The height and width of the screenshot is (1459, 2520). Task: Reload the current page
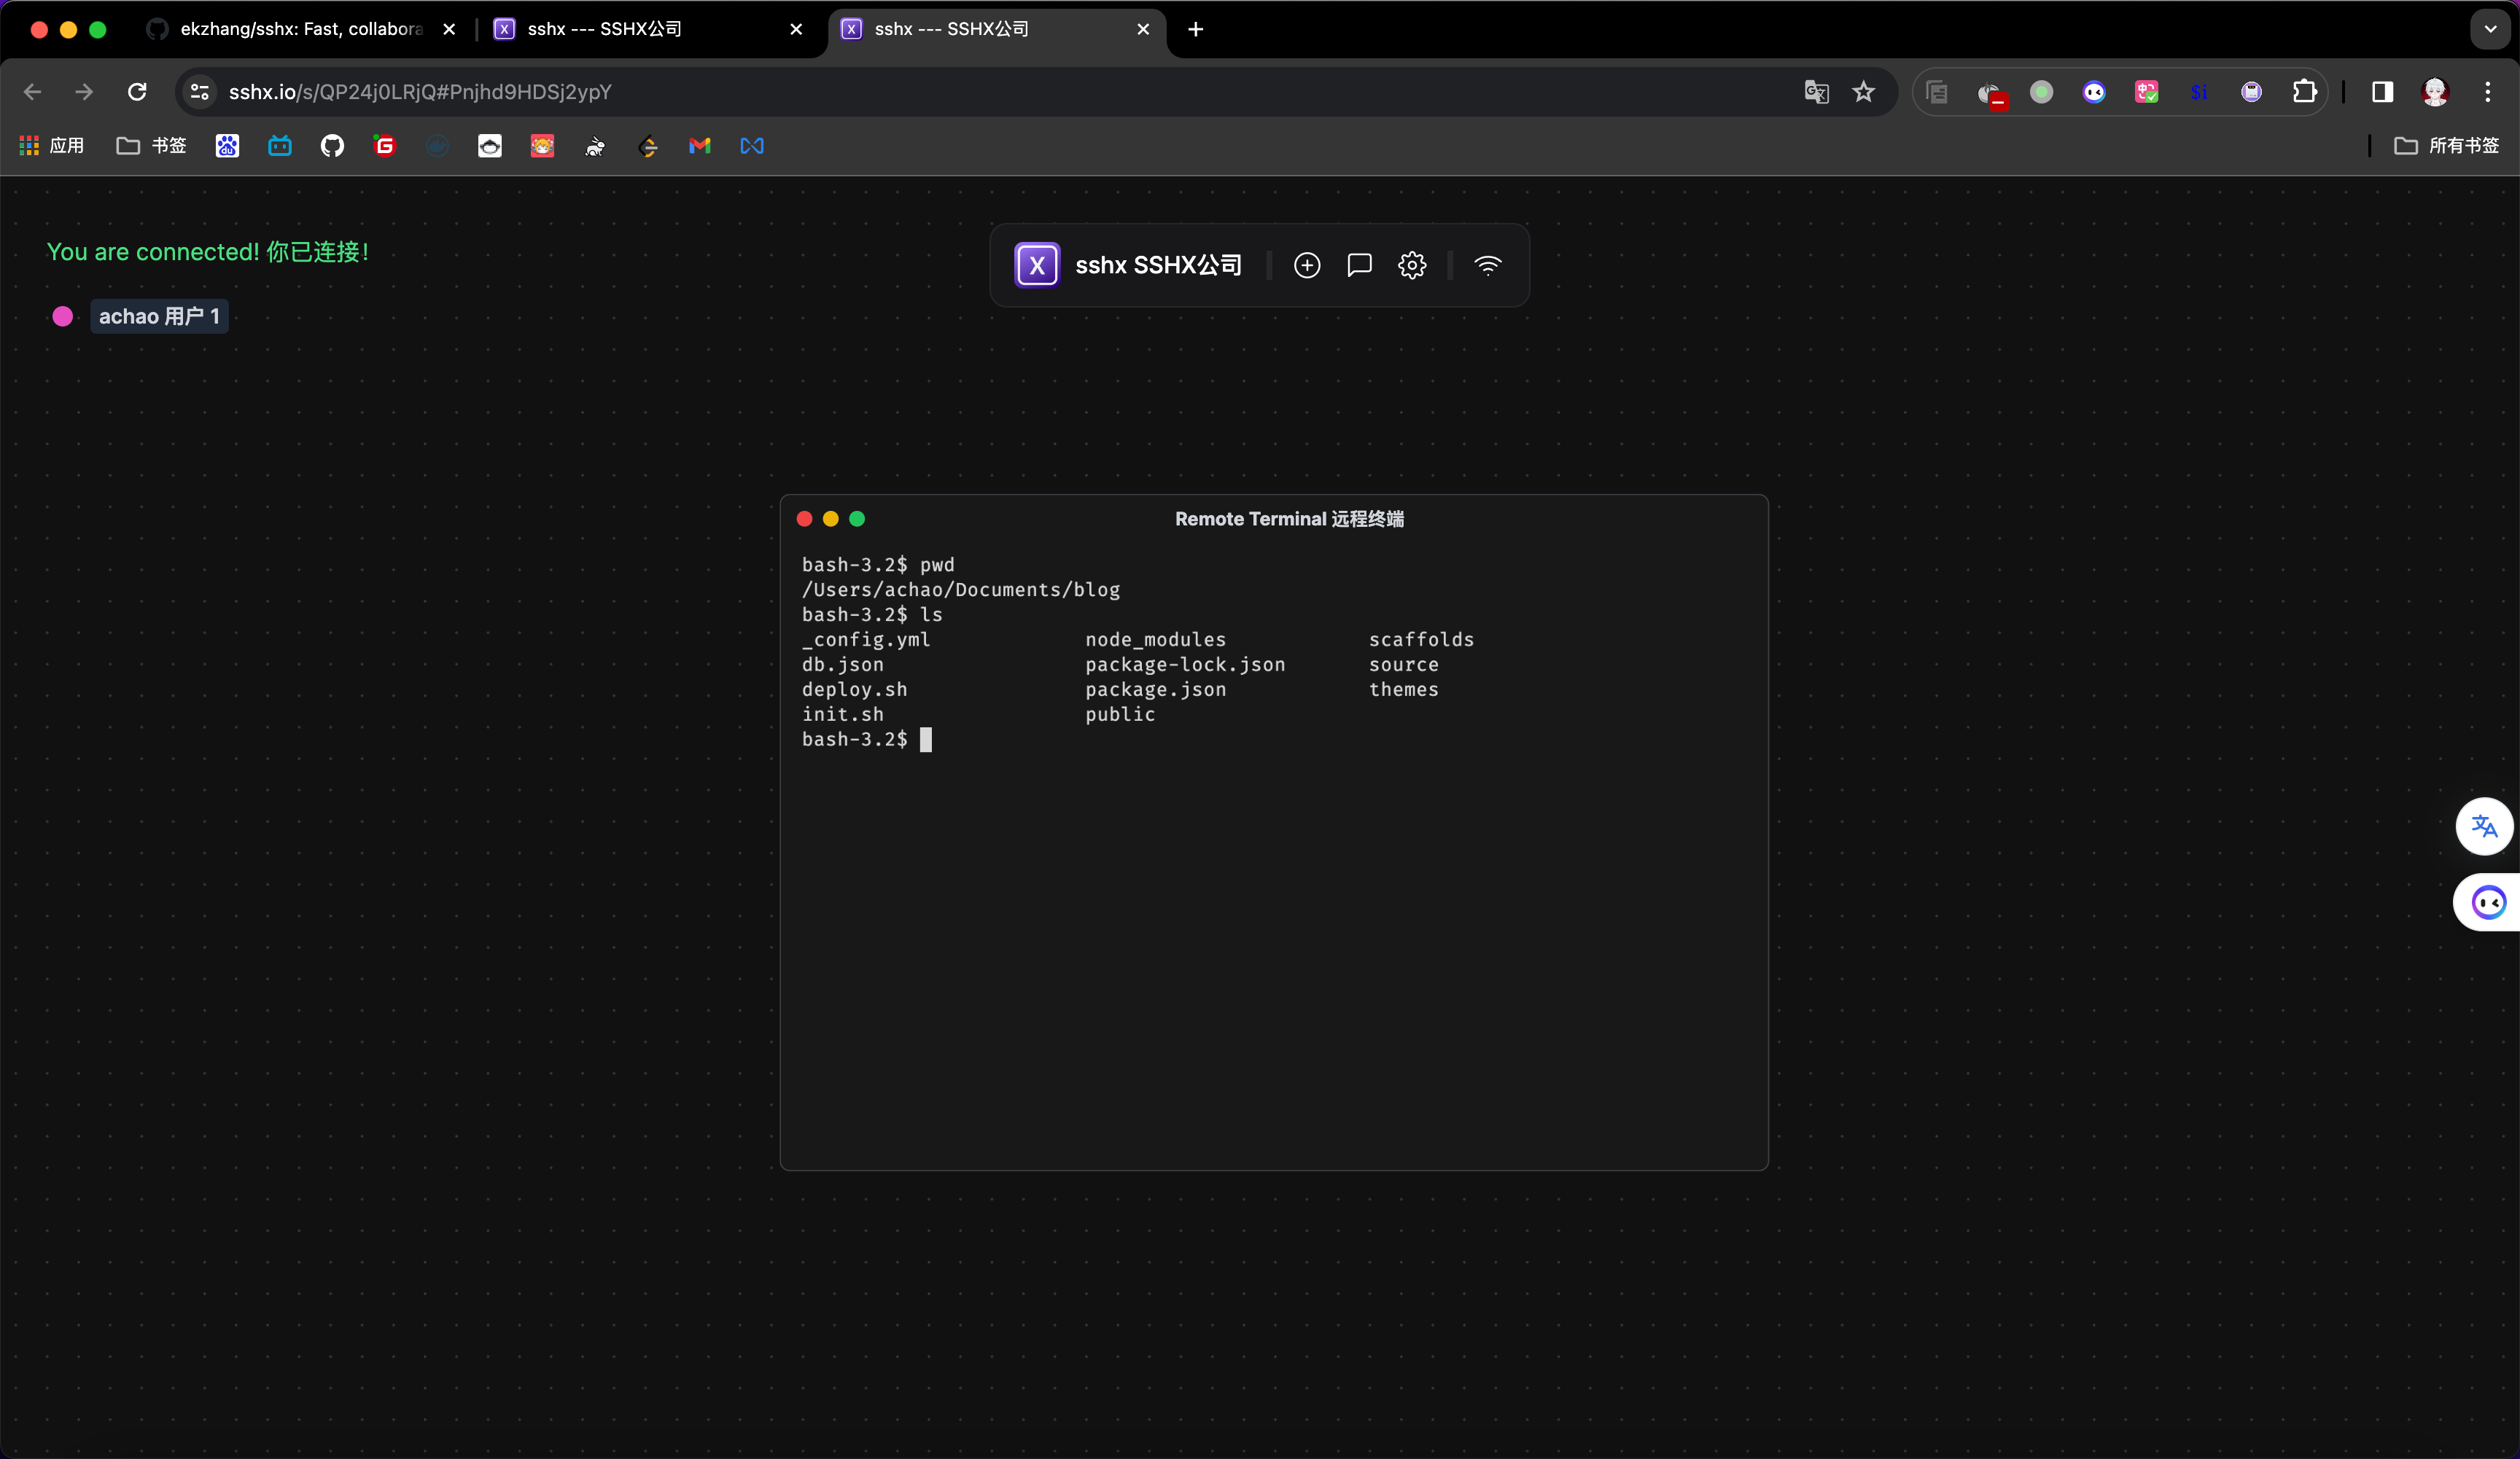[138, 92]
